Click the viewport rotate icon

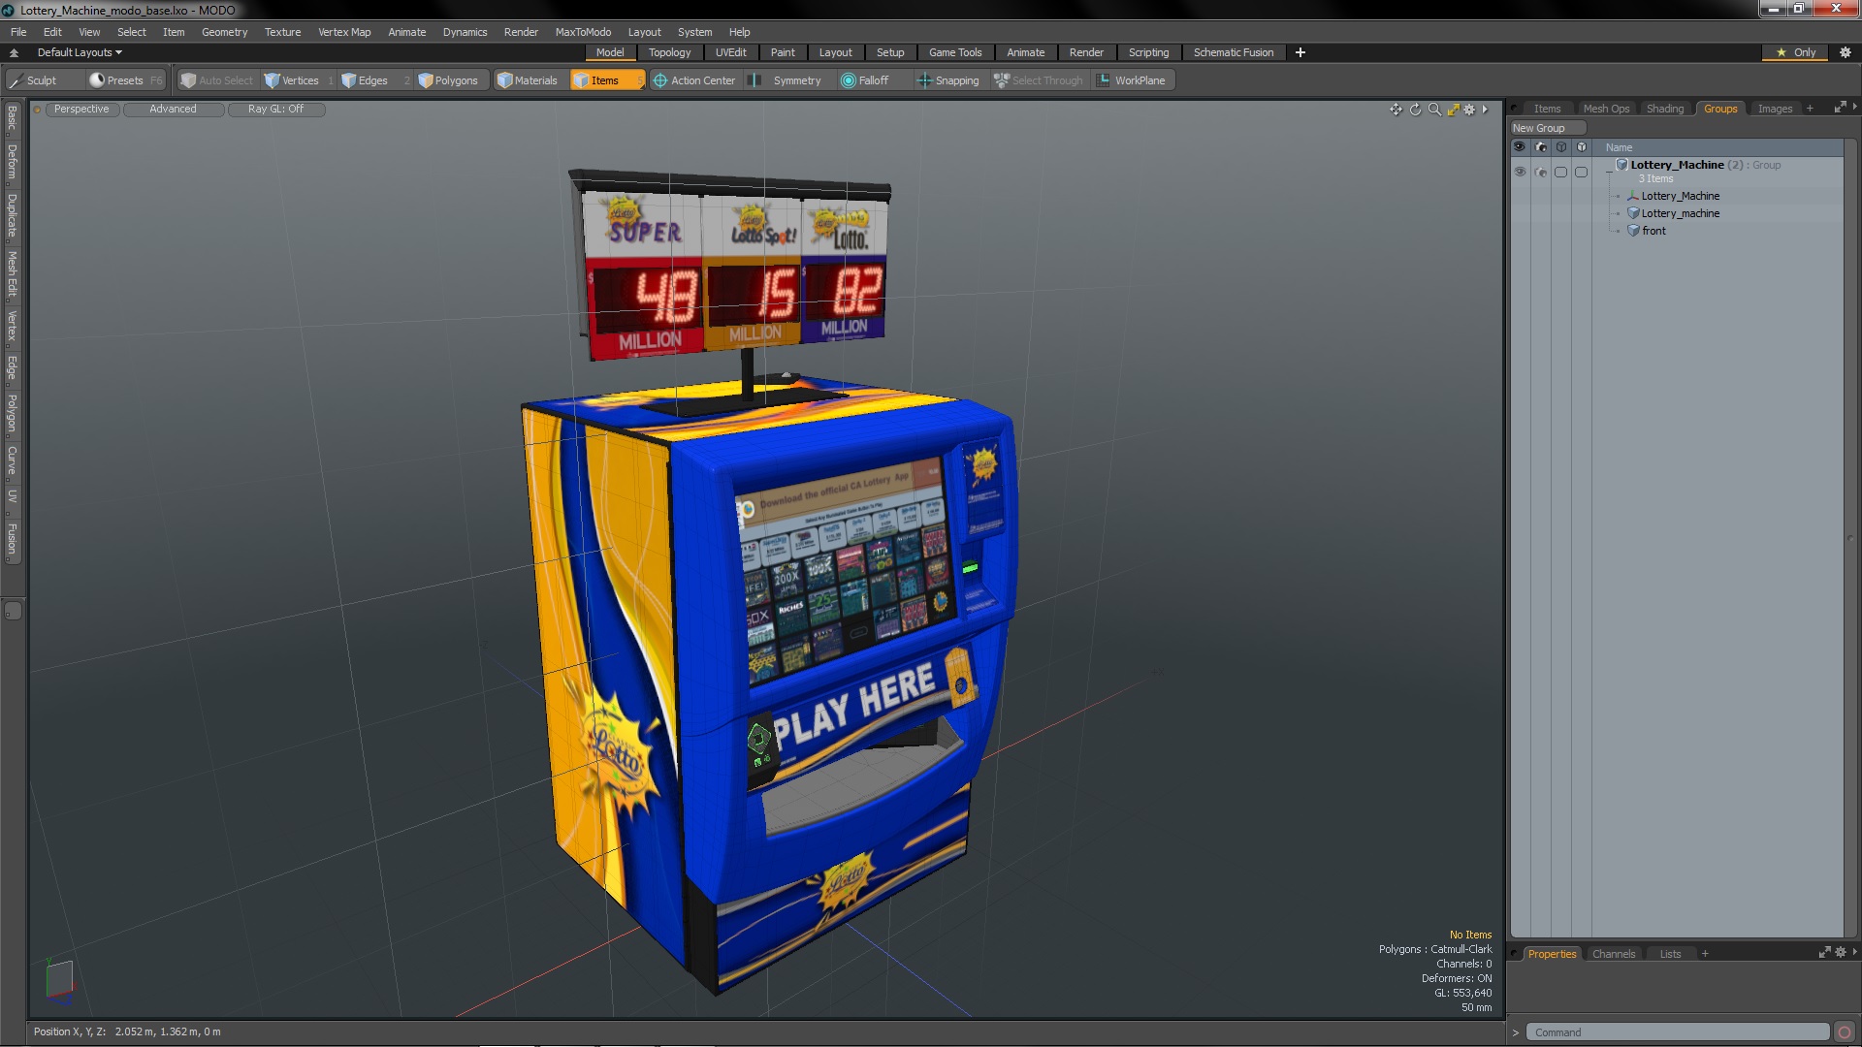pyautogui.click(x=1415, y=110)
